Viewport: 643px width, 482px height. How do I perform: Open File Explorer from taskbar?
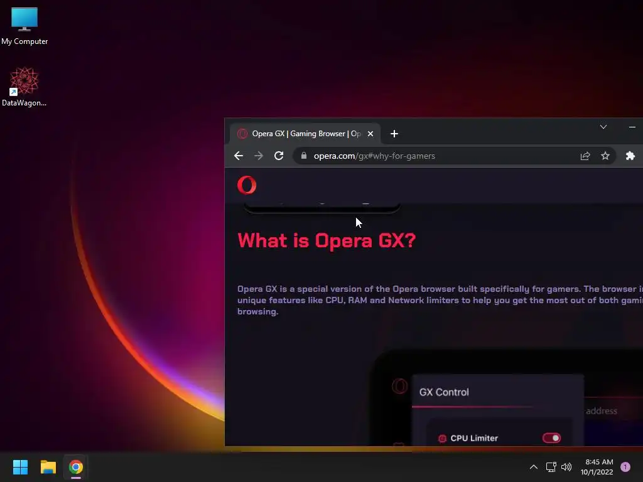[x=48, y=467]
